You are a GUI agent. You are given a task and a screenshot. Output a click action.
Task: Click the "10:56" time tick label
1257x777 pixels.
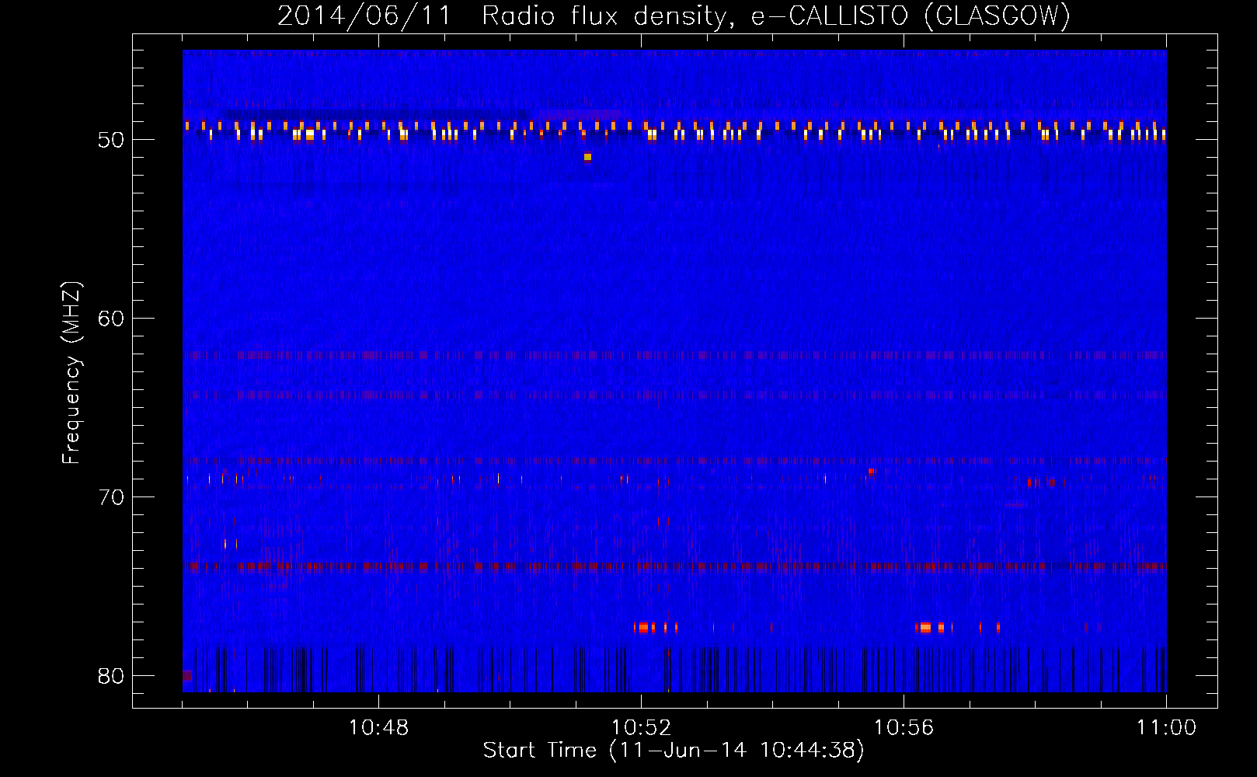click(904, 728)
